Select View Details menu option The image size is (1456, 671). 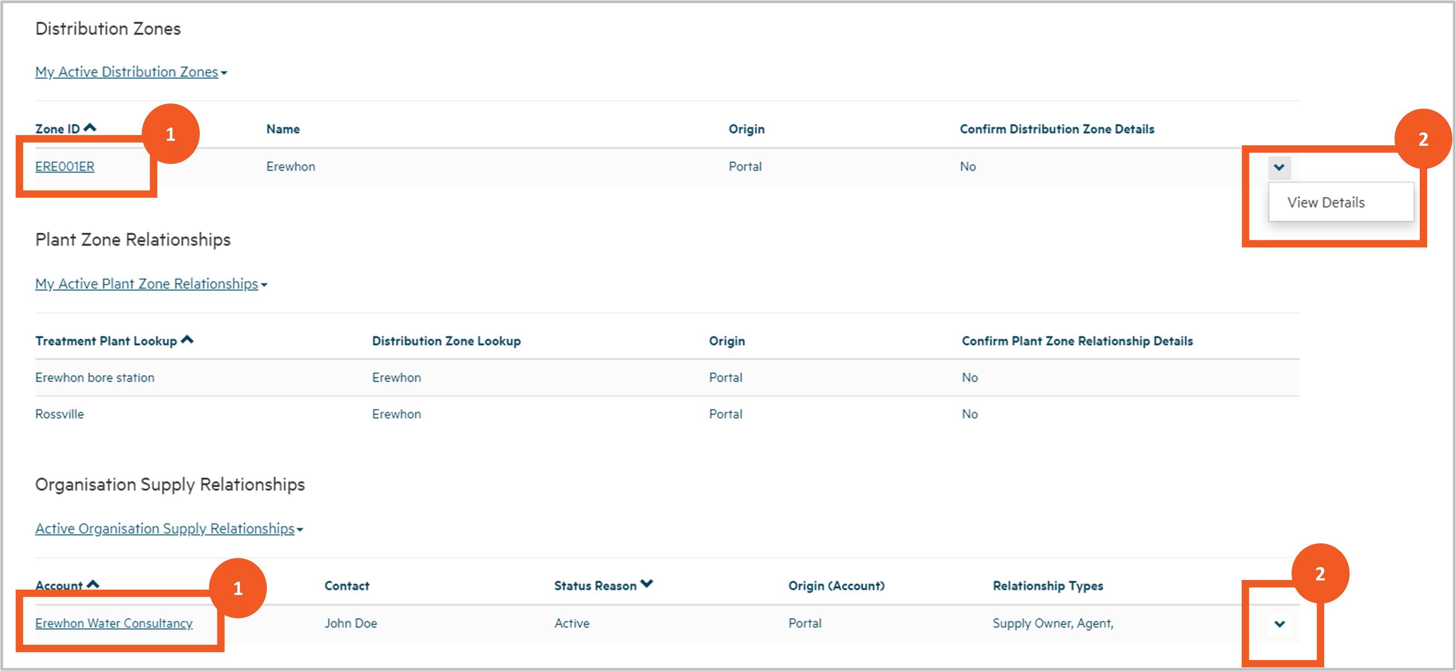click(1326, 202)
